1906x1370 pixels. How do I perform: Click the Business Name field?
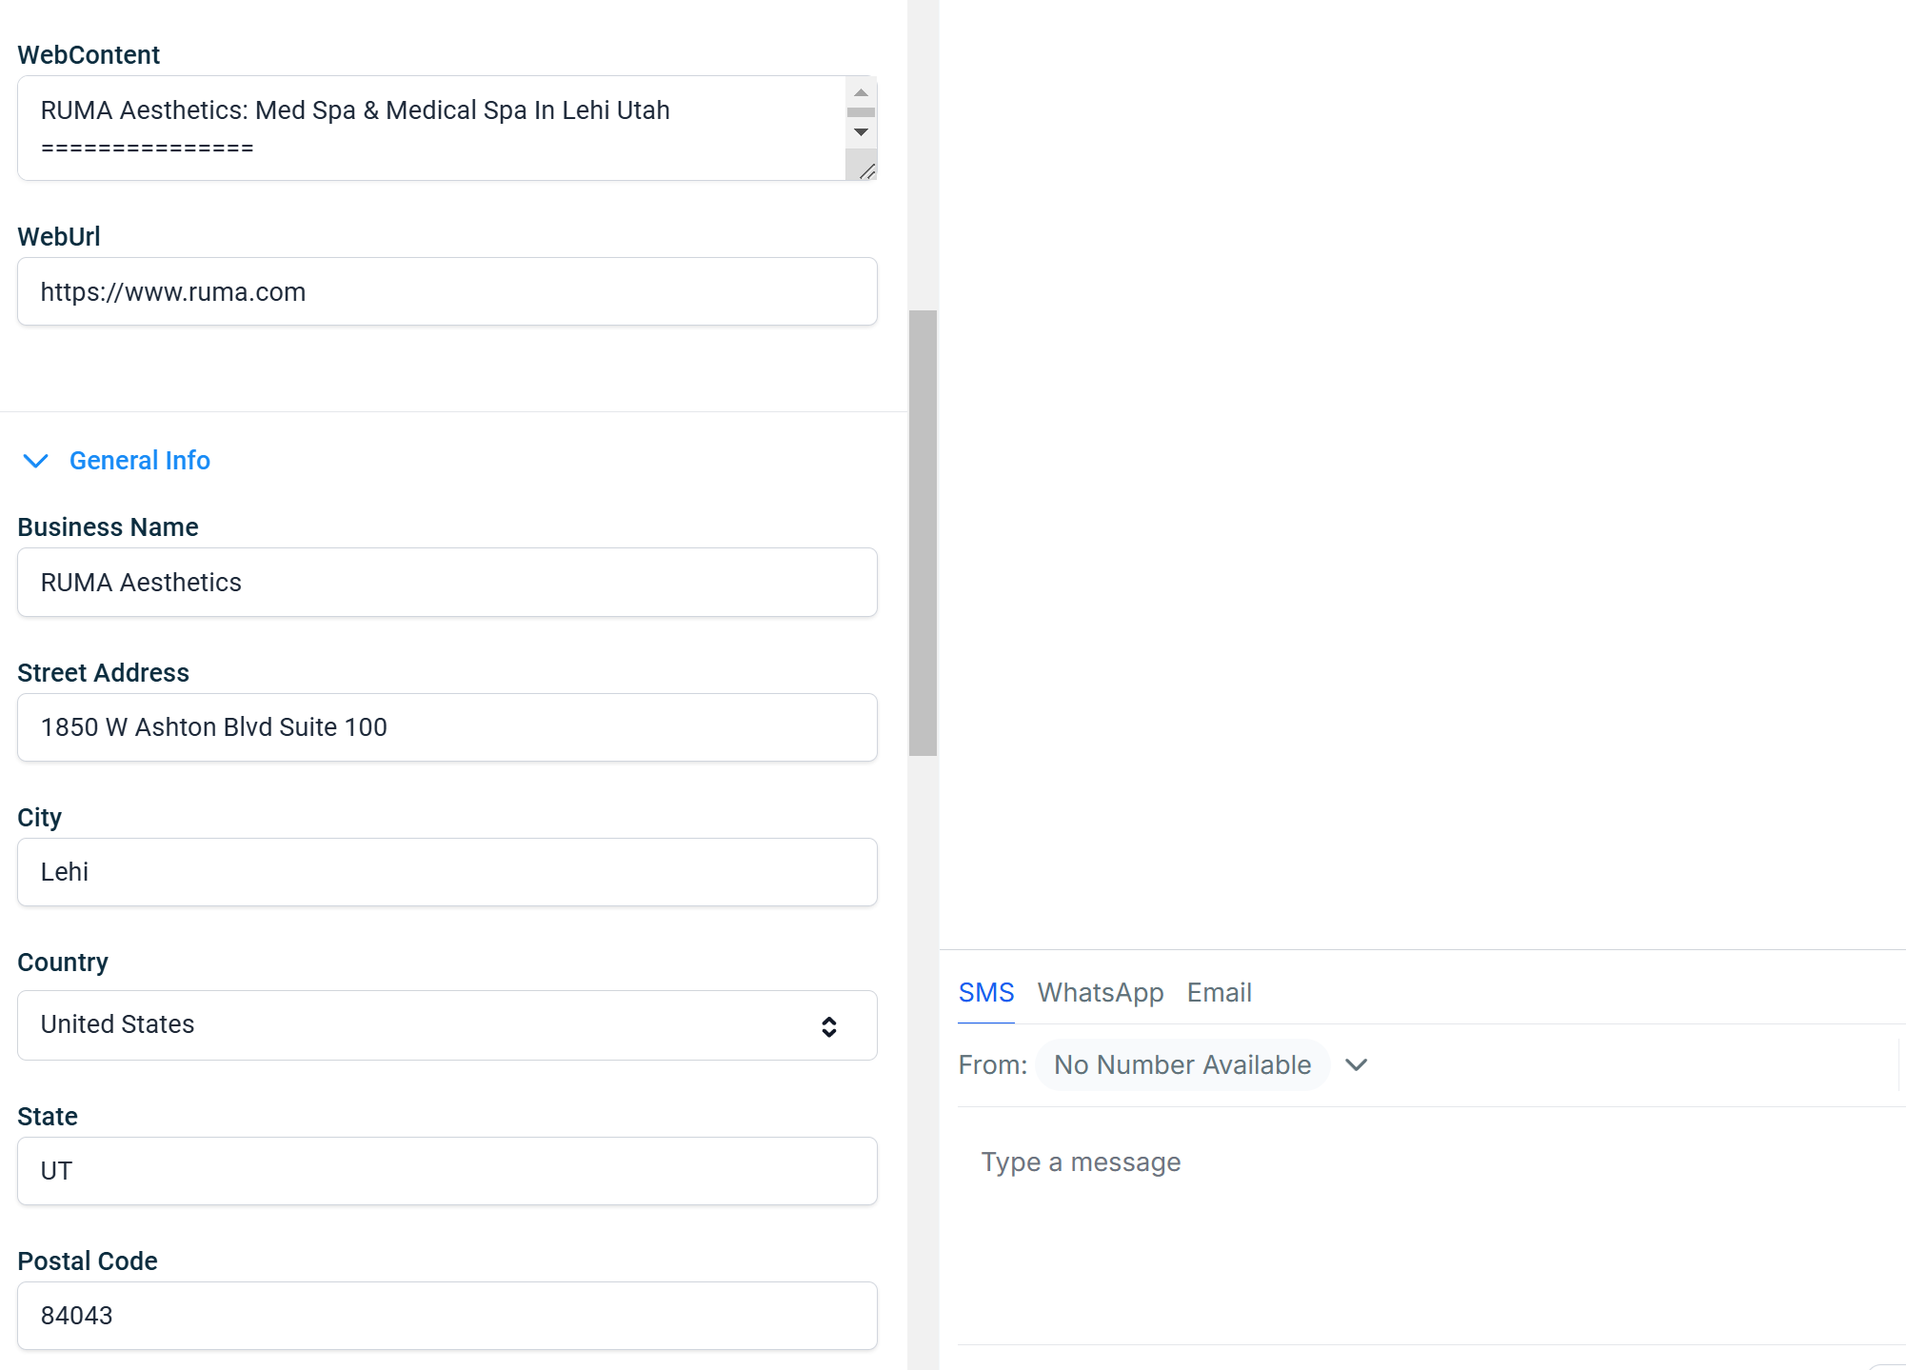(447, 583)
